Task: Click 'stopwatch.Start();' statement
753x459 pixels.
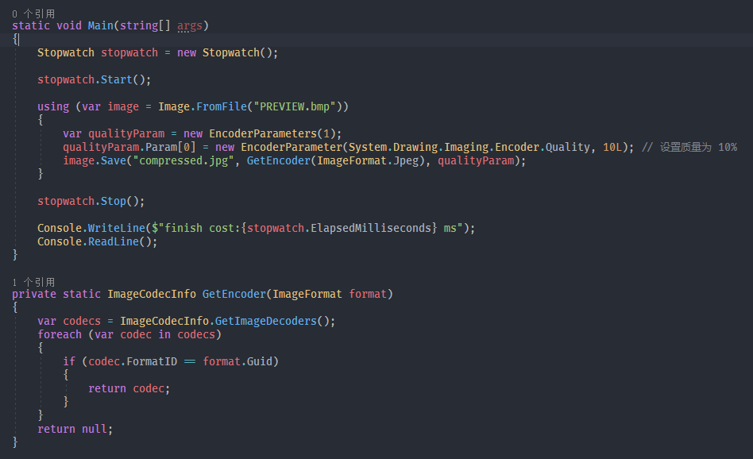Action: [94, 79]
